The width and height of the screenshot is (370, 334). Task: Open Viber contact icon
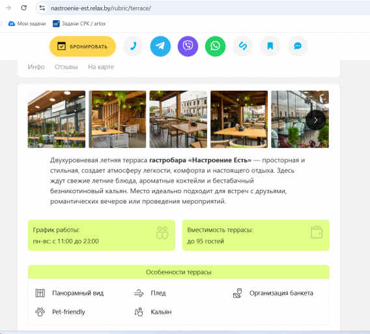coord(188,46)
